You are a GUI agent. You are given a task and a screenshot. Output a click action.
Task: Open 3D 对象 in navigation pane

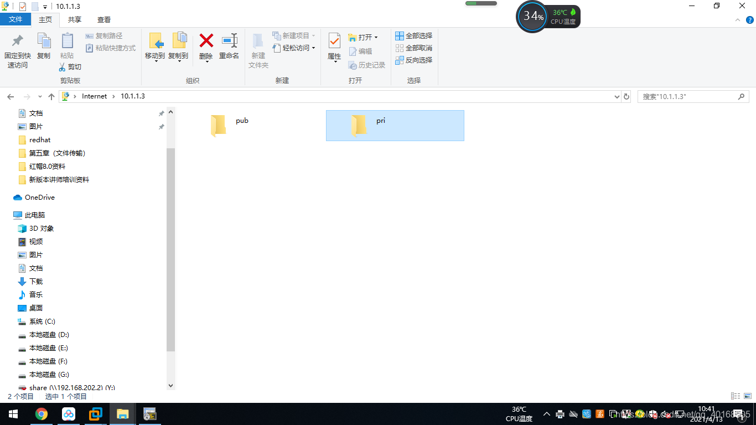tap(36, 229)
